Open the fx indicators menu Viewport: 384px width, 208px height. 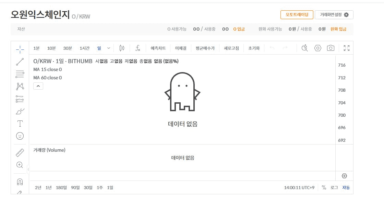pos(137,48)
